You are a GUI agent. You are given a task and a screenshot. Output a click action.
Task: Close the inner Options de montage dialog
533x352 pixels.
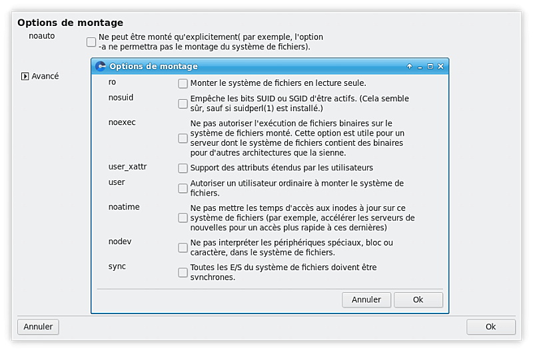point(440,67)
